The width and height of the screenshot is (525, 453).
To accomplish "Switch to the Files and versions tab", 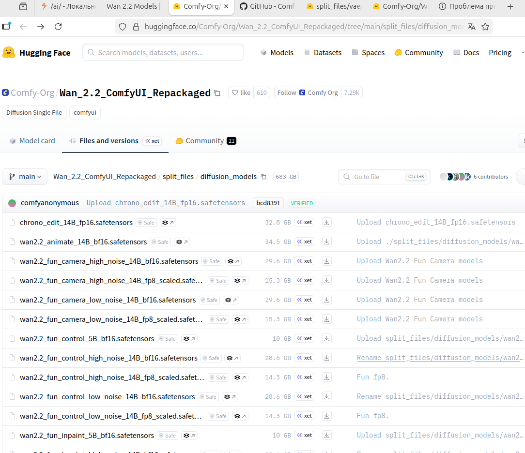I will coord(108,141).
